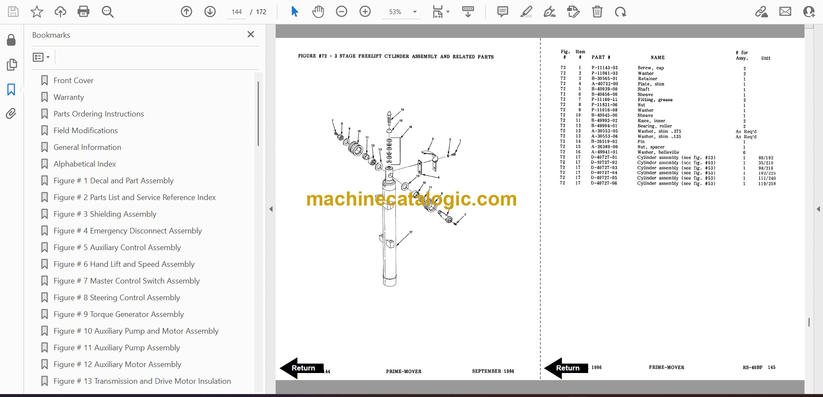Viewport: 823px width, 397px height.
Task: Jump to the Warranty bookmark
Action: click(69, 97)
